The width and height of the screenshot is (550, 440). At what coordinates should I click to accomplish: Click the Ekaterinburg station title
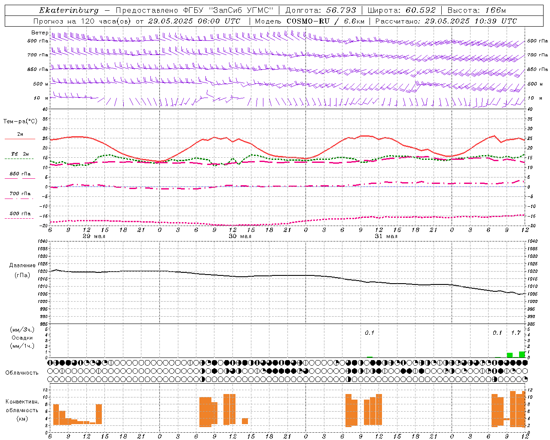pyautogui.click(x=69, y=11)
